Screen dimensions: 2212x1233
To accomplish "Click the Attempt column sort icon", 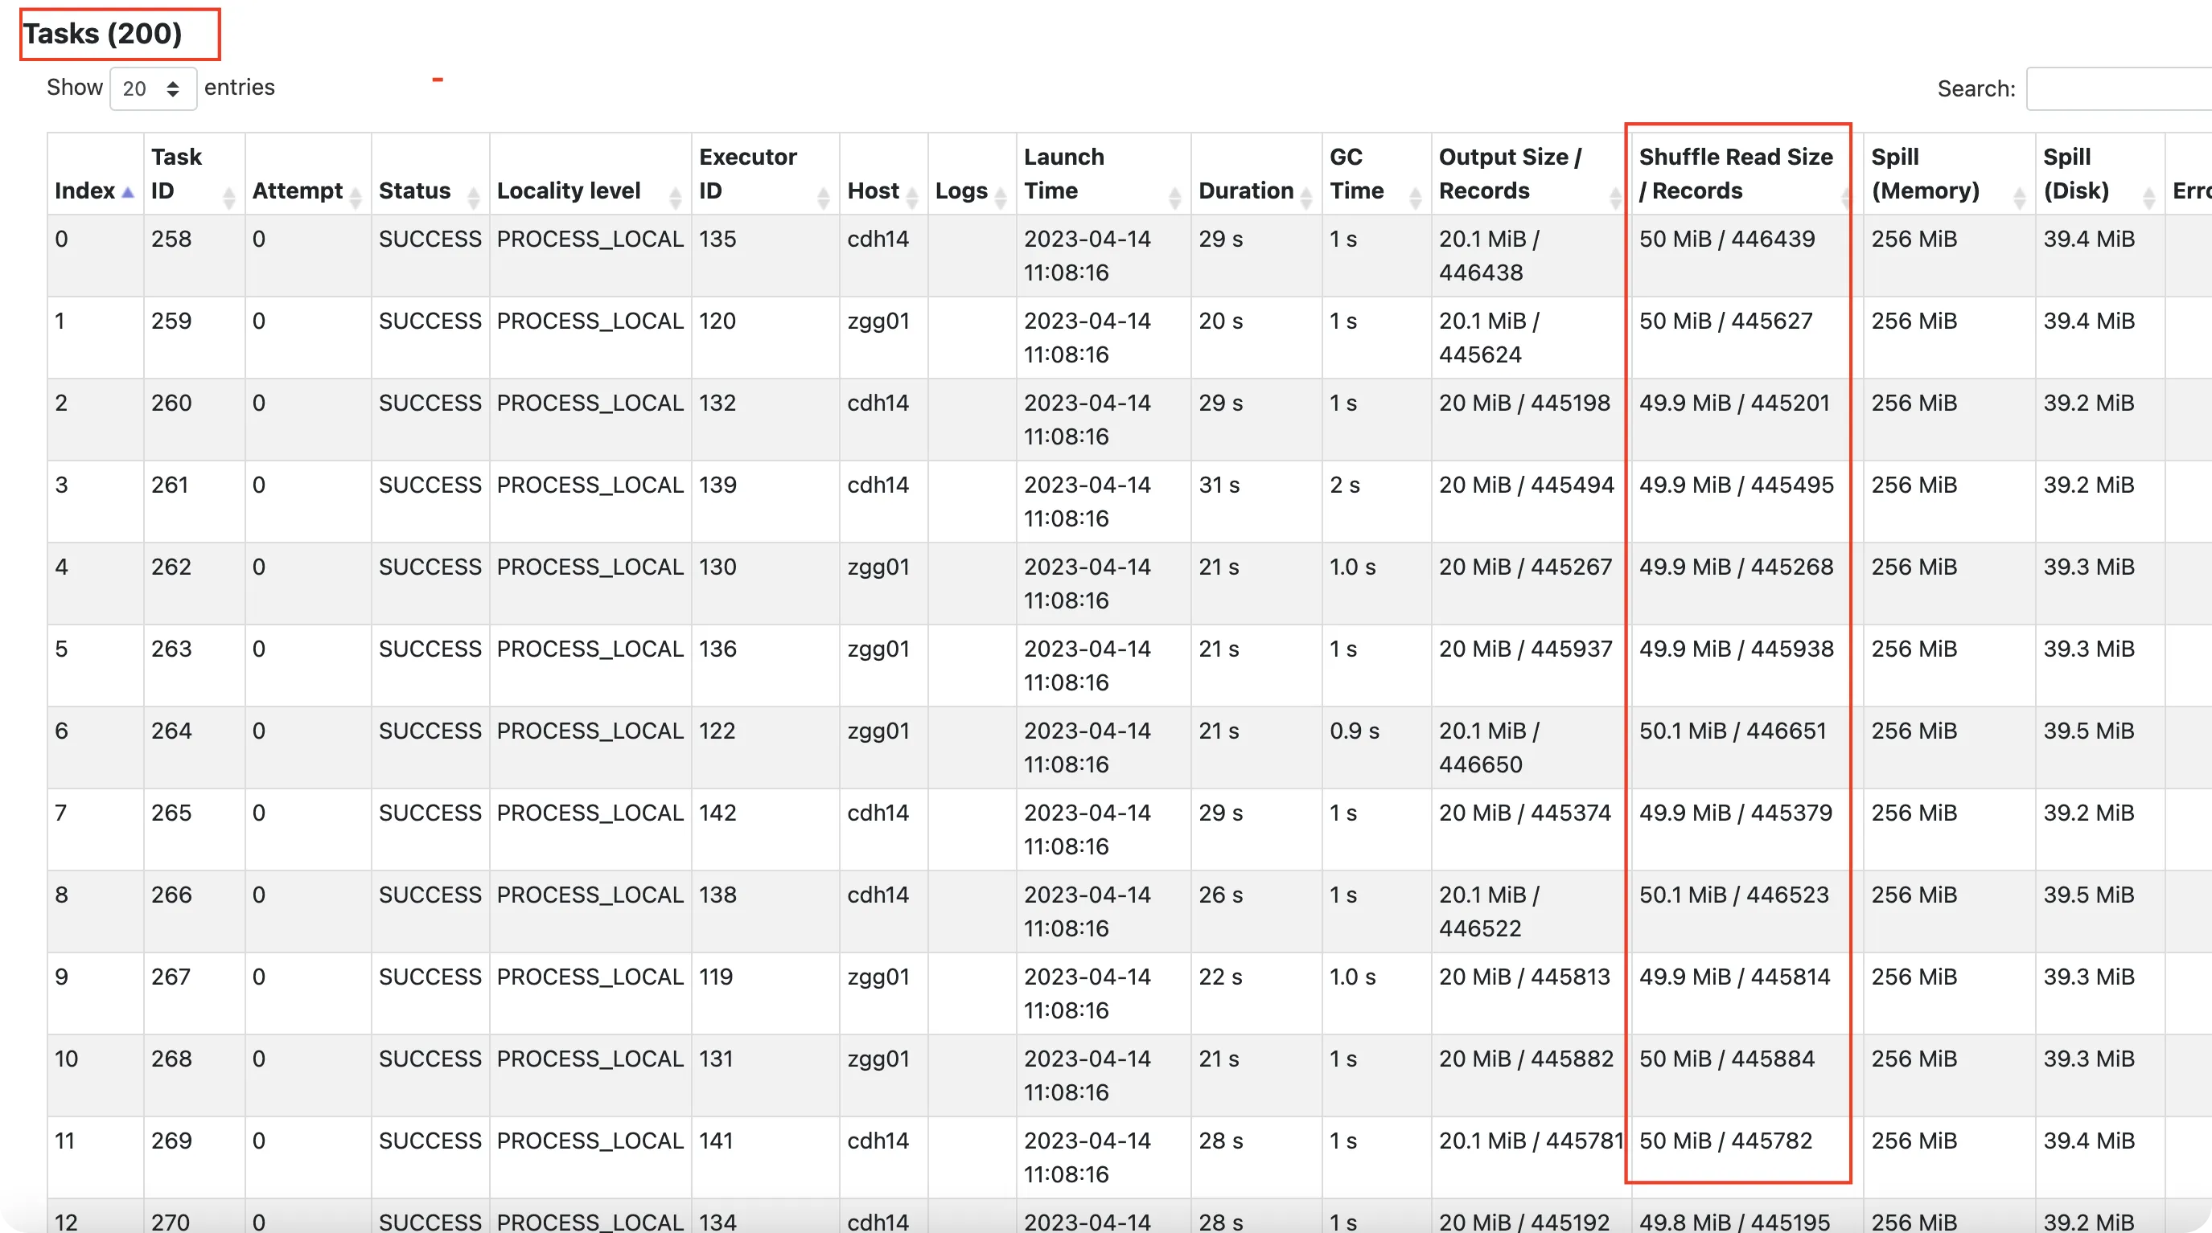I will point(356,198).
